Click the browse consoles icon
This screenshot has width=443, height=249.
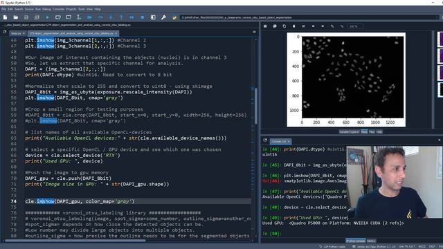coord(265,140)
